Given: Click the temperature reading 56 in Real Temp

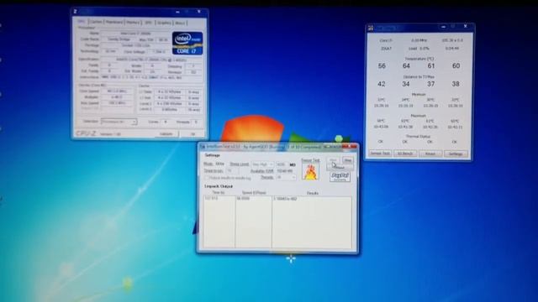Looking at the screenshot, I should (x=382, y=65).
